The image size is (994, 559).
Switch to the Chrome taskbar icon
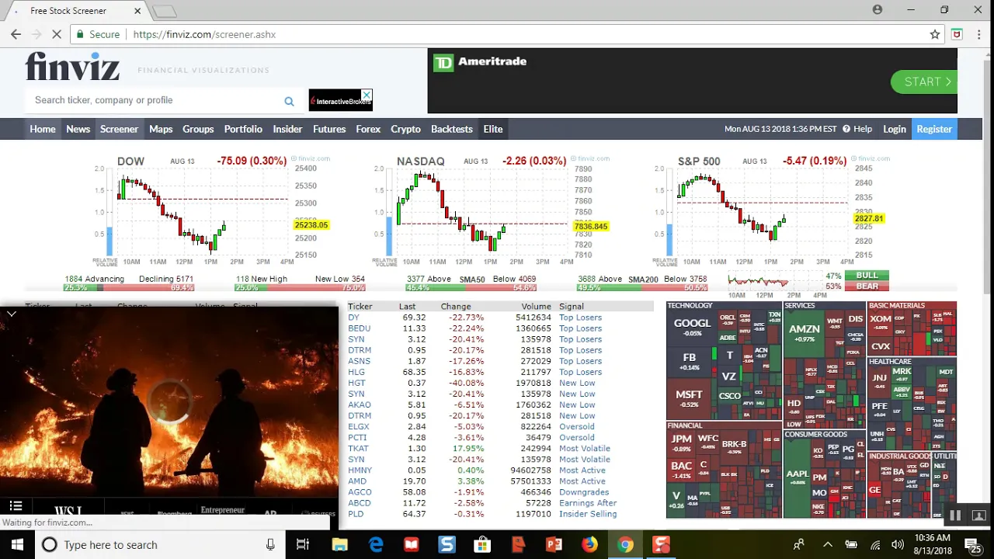pos(625,545)
